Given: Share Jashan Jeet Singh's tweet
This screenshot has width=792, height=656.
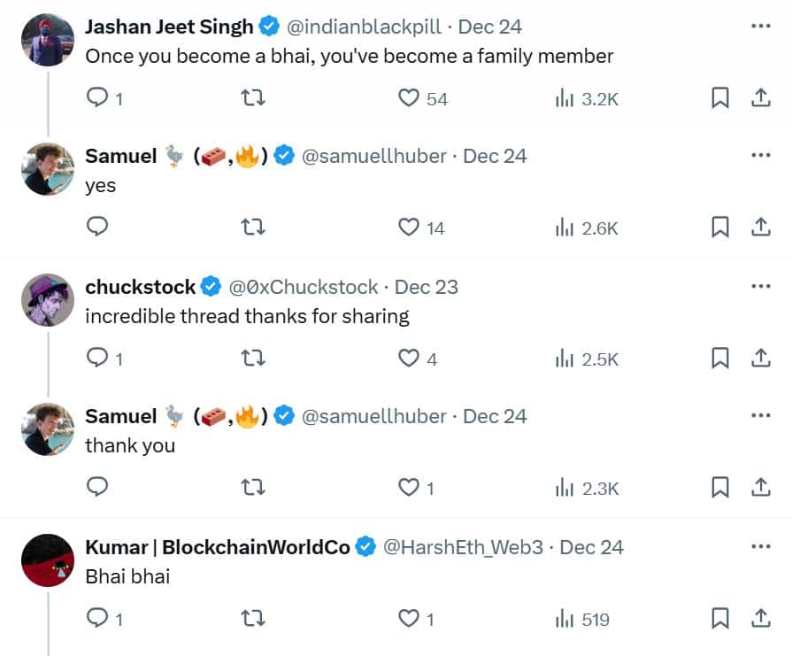Looking at the screenshot, I should point(760,98).
